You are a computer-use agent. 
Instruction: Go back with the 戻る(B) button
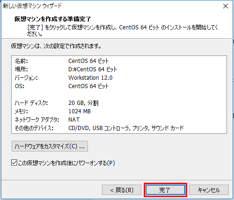click(x=121, y=190)
